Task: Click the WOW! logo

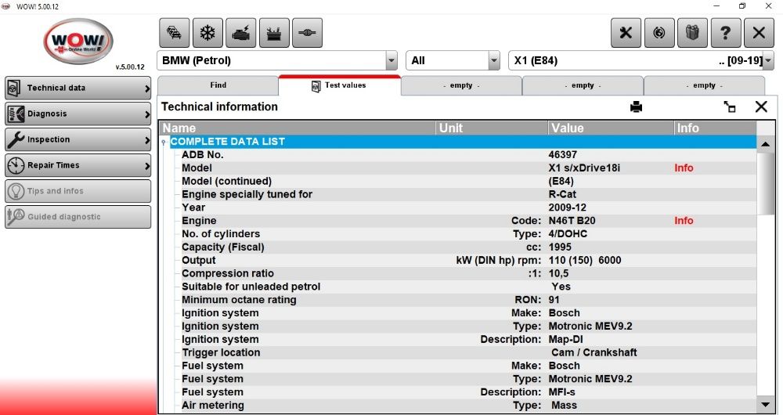Action: point(78,41)
